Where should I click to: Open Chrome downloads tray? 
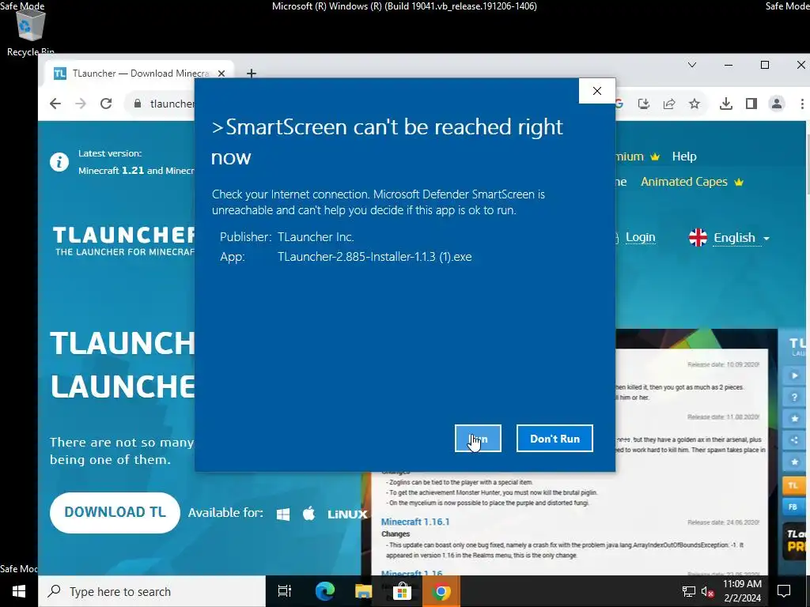point(726,104)
